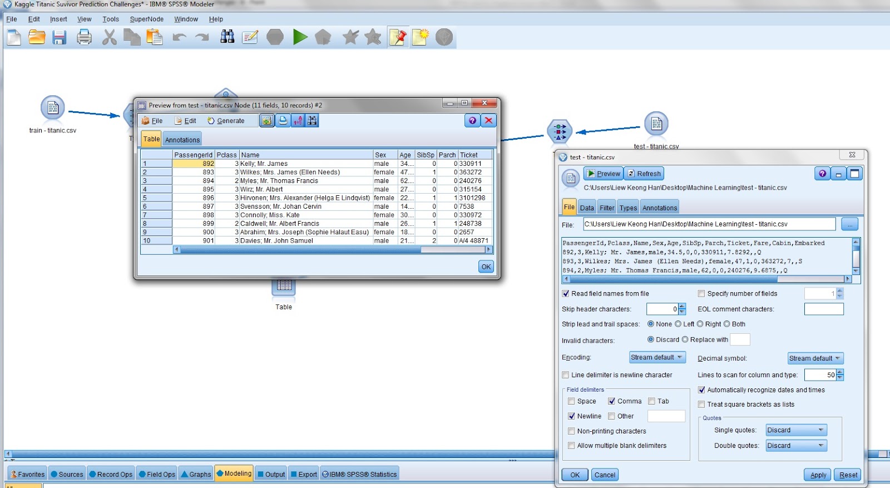Open the Decimal symbol dropdown
This screenshot has height=488, width=890.
tap(815, 358)
